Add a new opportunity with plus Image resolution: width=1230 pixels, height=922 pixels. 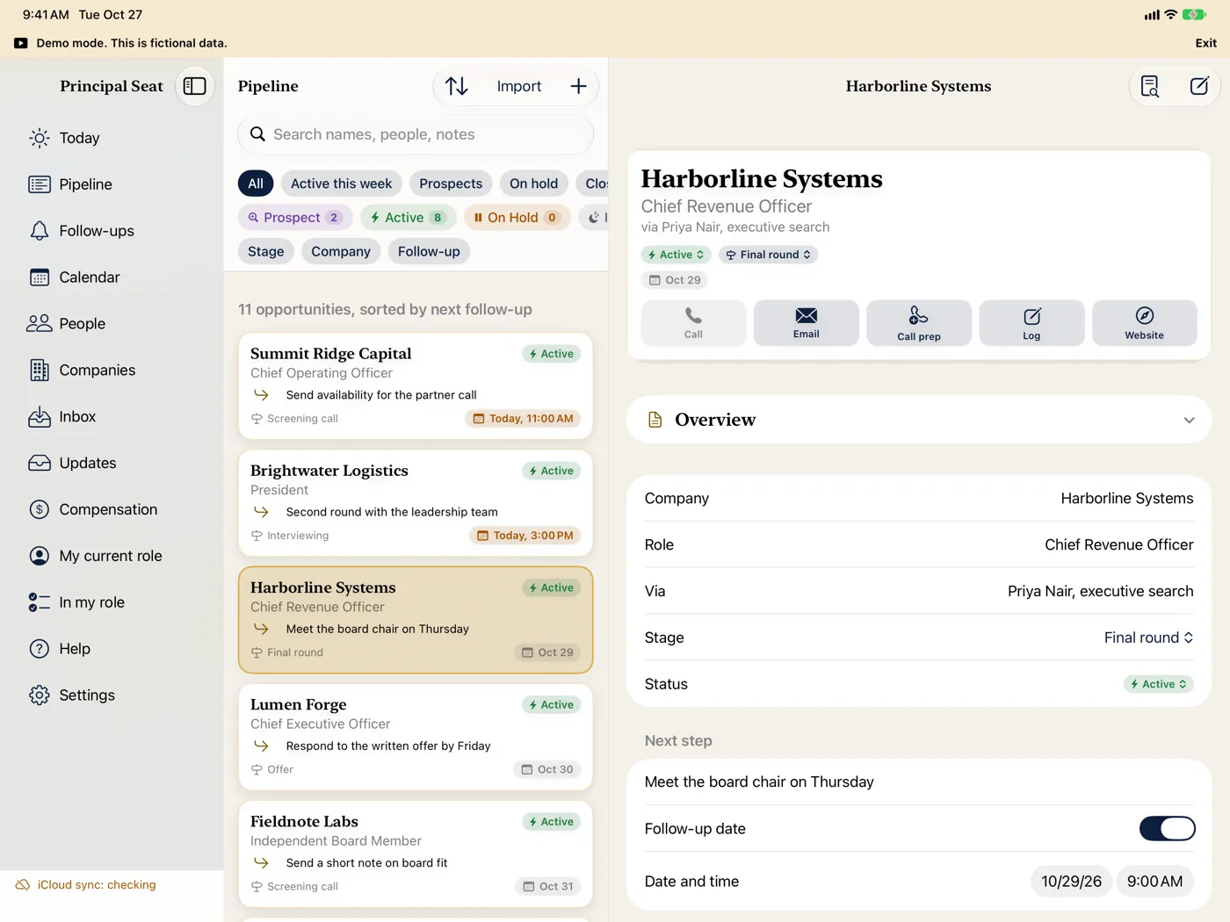tap(578, 86)
